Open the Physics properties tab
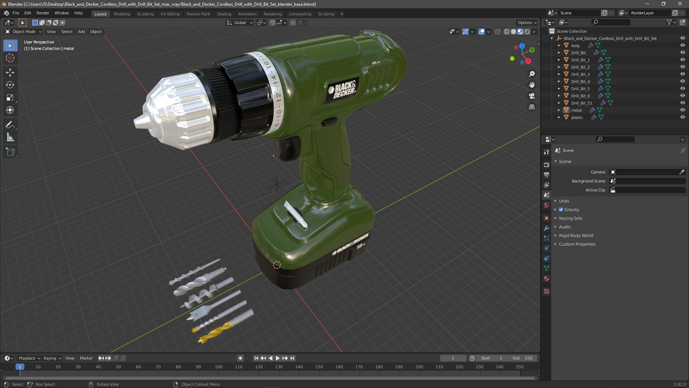Screen dimensions: 689x388 pyautogui.click(x=546, y=248)
